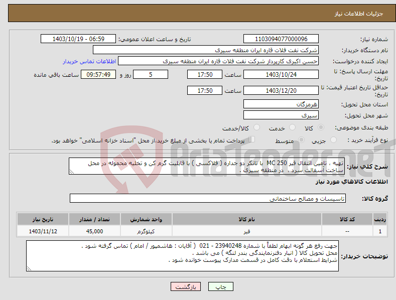Viewport: 396px width, 300px height.
Task: Click the unit cell کیلوگرم
Action: click(x=146, y=231)
